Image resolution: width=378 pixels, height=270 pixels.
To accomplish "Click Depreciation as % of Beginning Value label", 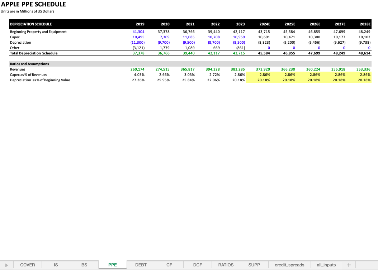I will click(x=40, y=80).
